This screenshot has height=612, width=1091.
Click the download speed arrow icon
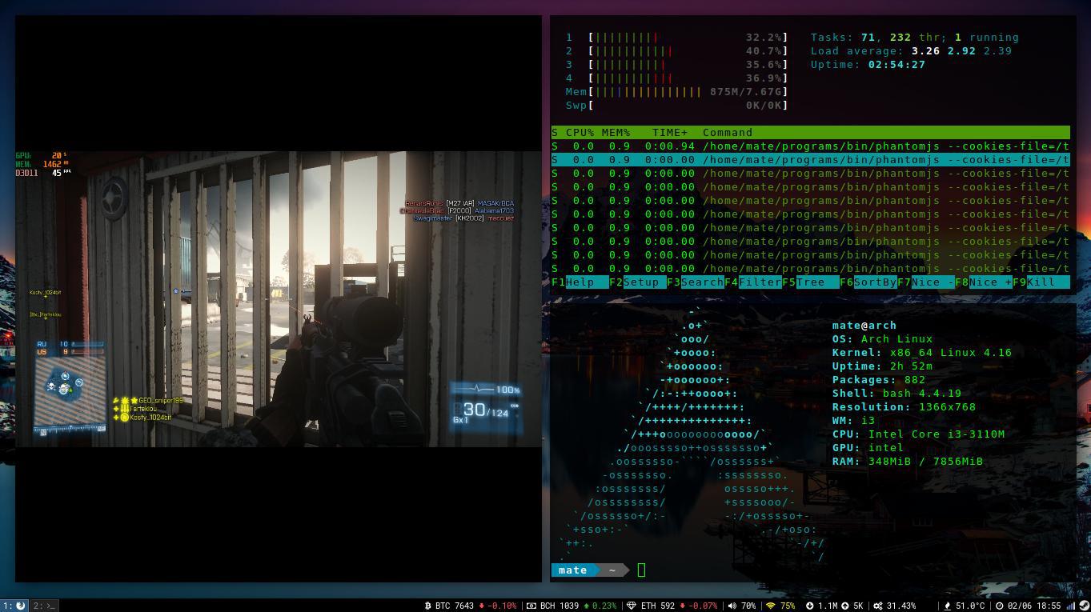[809, 606]
